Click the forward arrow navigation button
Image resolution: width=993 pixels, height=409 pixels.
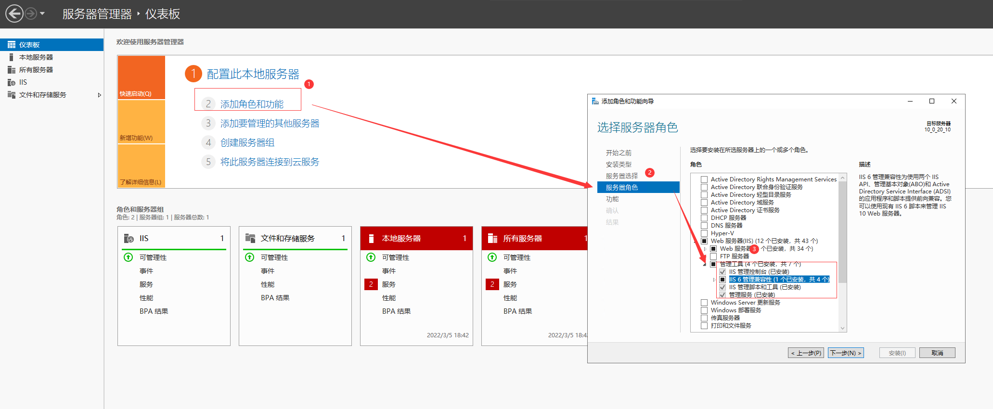31,13
